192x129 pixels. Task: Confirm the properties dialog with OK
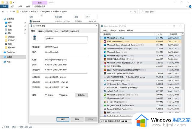coord(63,119)
